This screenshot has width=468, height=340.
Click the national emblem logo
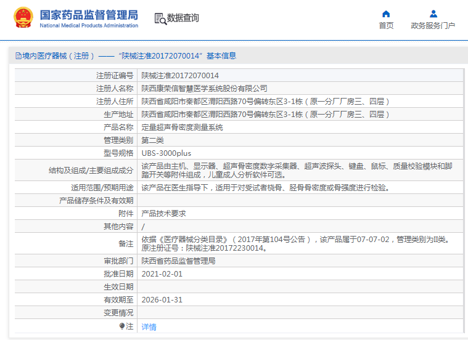click(x=23, y=17)
